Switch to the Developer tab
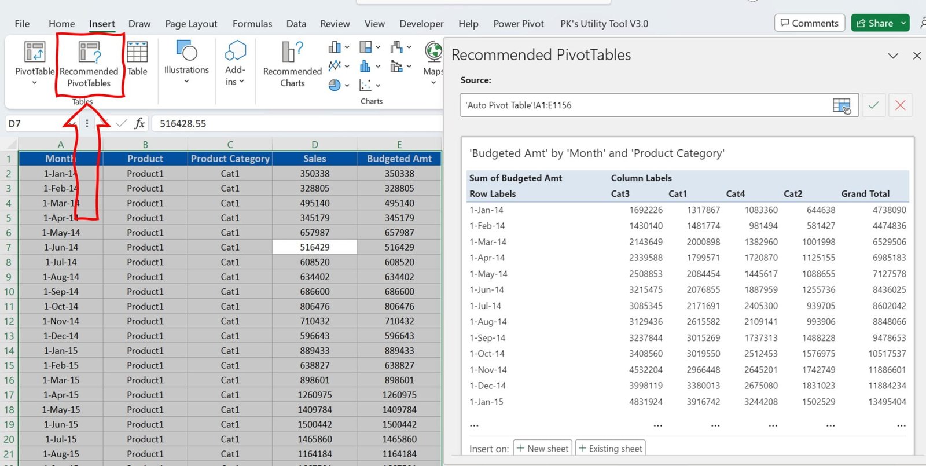 [421, 24]
